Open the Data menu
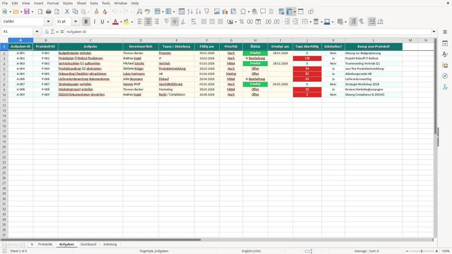The image size is (452, 254). coord(94,3)
